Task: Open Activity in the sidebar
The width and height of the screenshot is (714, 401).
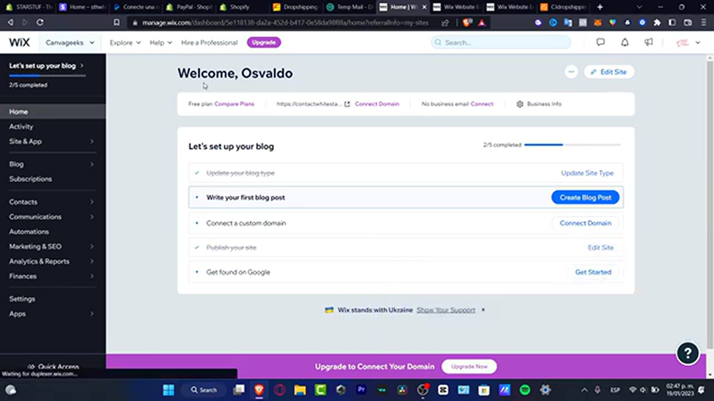Action: [x=21, y=127]
